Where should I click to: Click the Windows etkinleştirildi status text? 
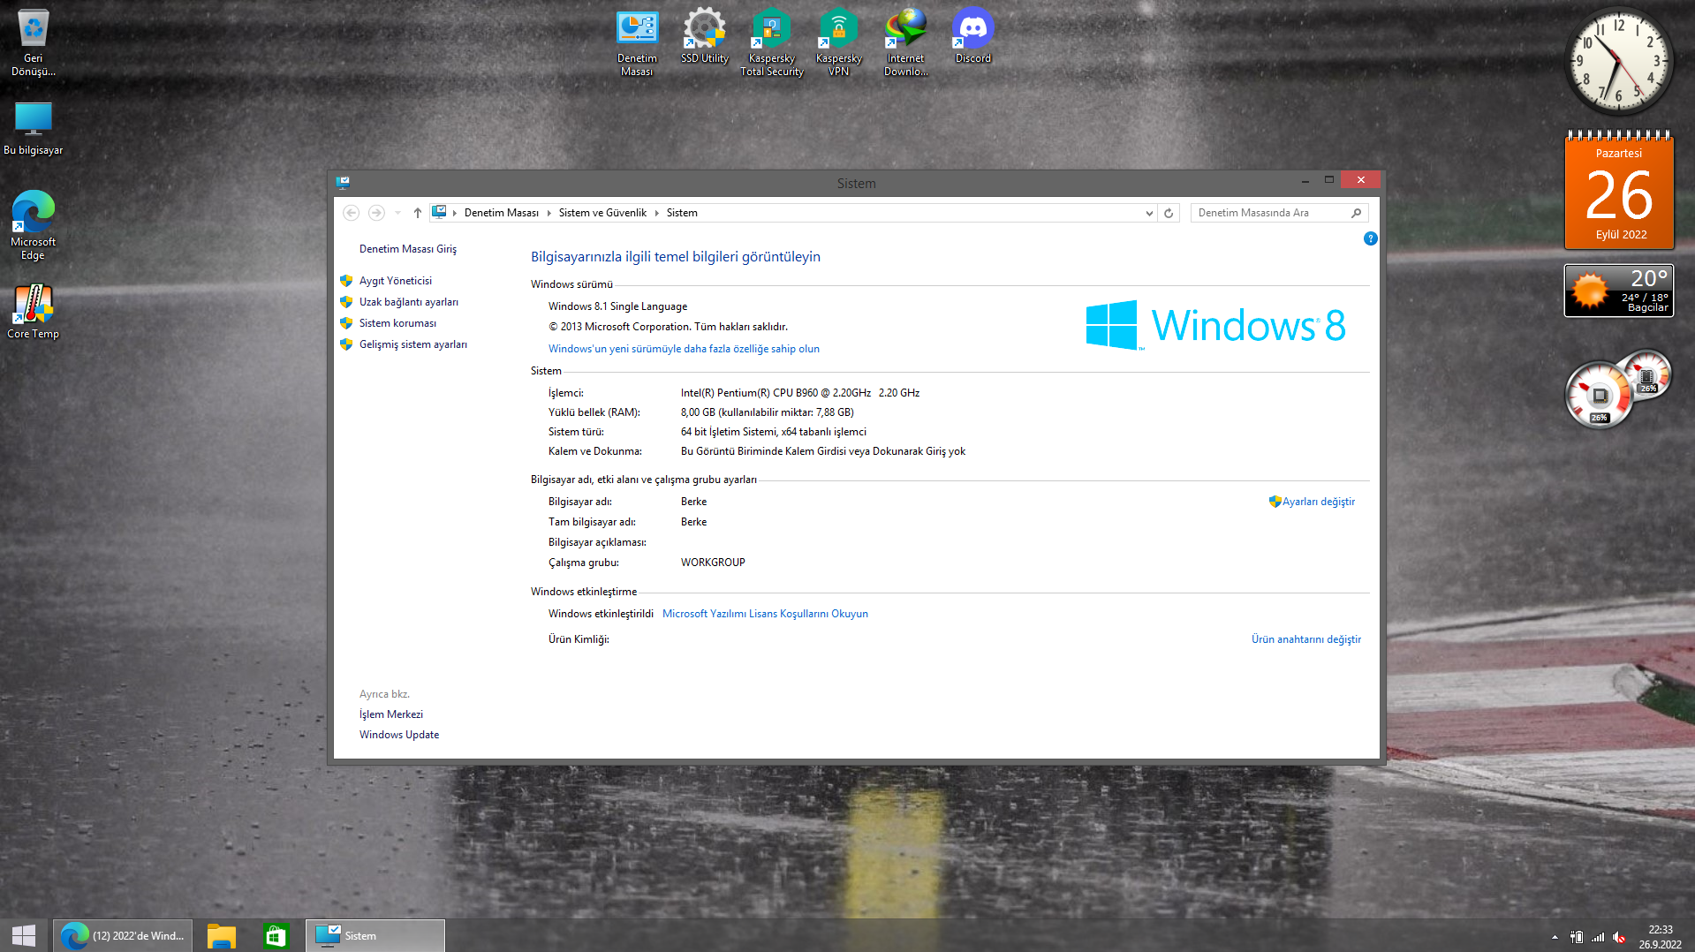[x=601, y=614]
